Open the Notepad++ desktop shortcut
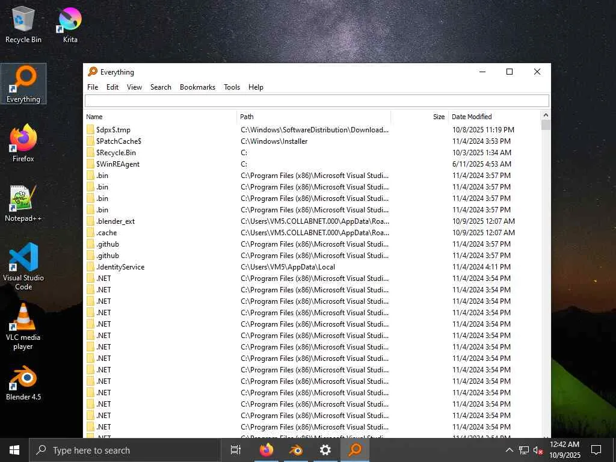 [x=23, y=203]
